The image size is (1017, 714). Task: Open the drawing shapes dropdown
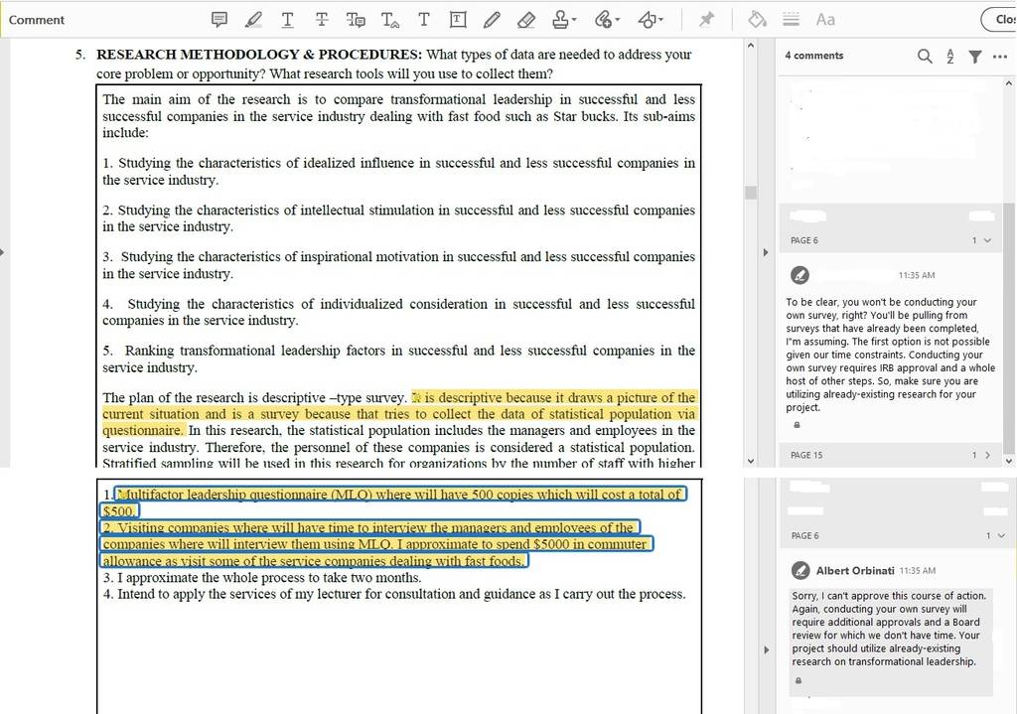point(651,20)
